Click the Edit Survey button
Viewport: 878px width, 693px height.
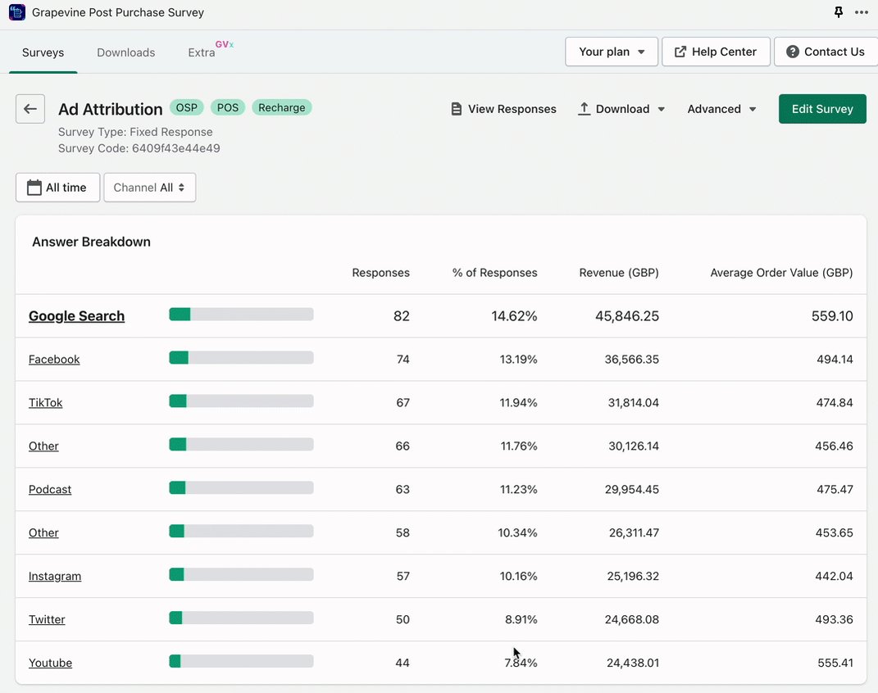click(822, 109)
